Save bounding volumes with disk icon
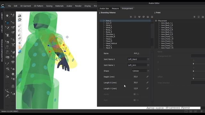Viewport: 205px width, 115px height. click(x=152, y=17)
